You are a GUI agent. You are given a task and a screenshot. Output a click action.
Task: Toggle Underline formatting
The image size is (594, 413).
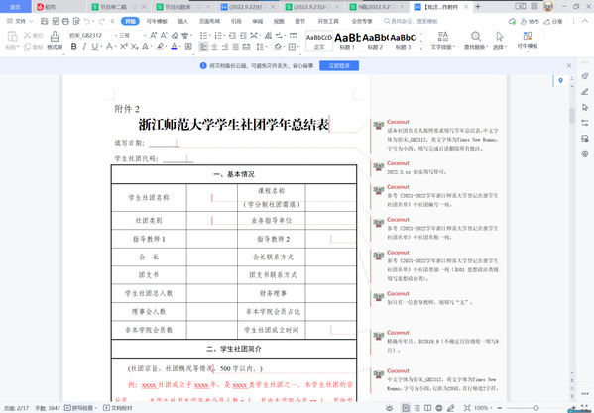pos(94,47)
